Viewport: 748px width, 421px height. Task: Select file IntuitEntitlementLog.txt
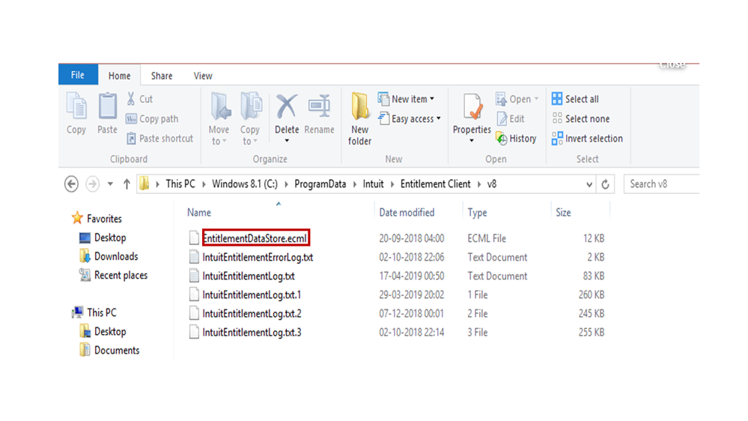click(249, 276)
